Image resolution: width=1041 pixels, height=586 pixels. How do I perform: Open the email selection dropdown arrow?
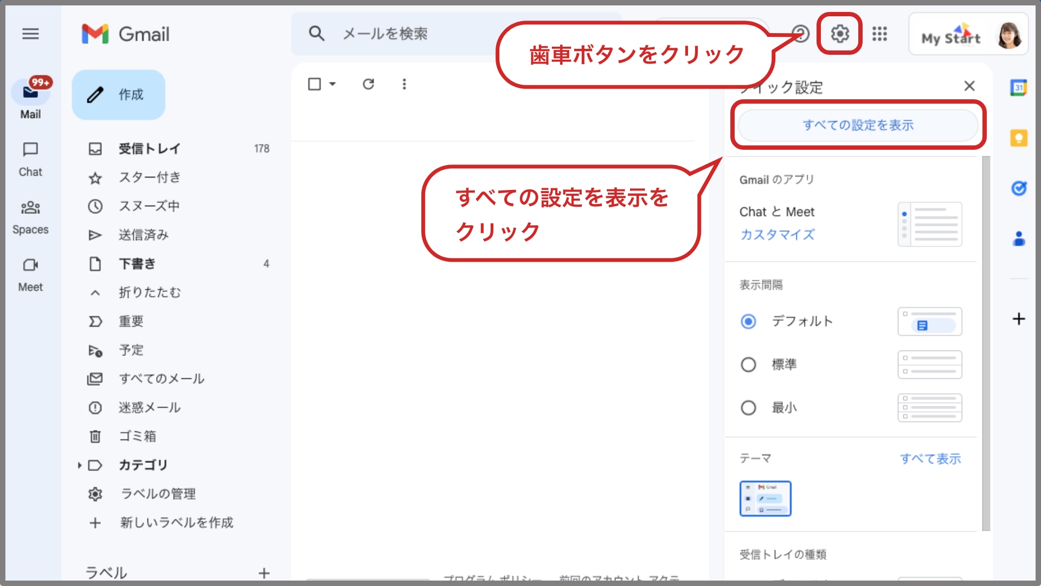[x=332, y=84]
